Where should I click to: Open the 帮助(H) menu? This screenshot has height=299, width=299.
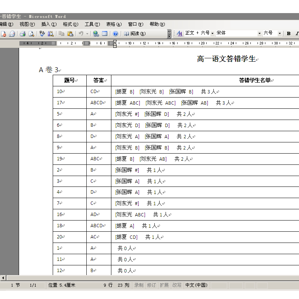157,24
